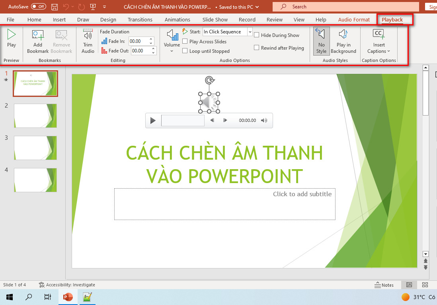This screenshot has height=305, width=437.
Task: Toggle the Notes pane
Action: (384, 285)
